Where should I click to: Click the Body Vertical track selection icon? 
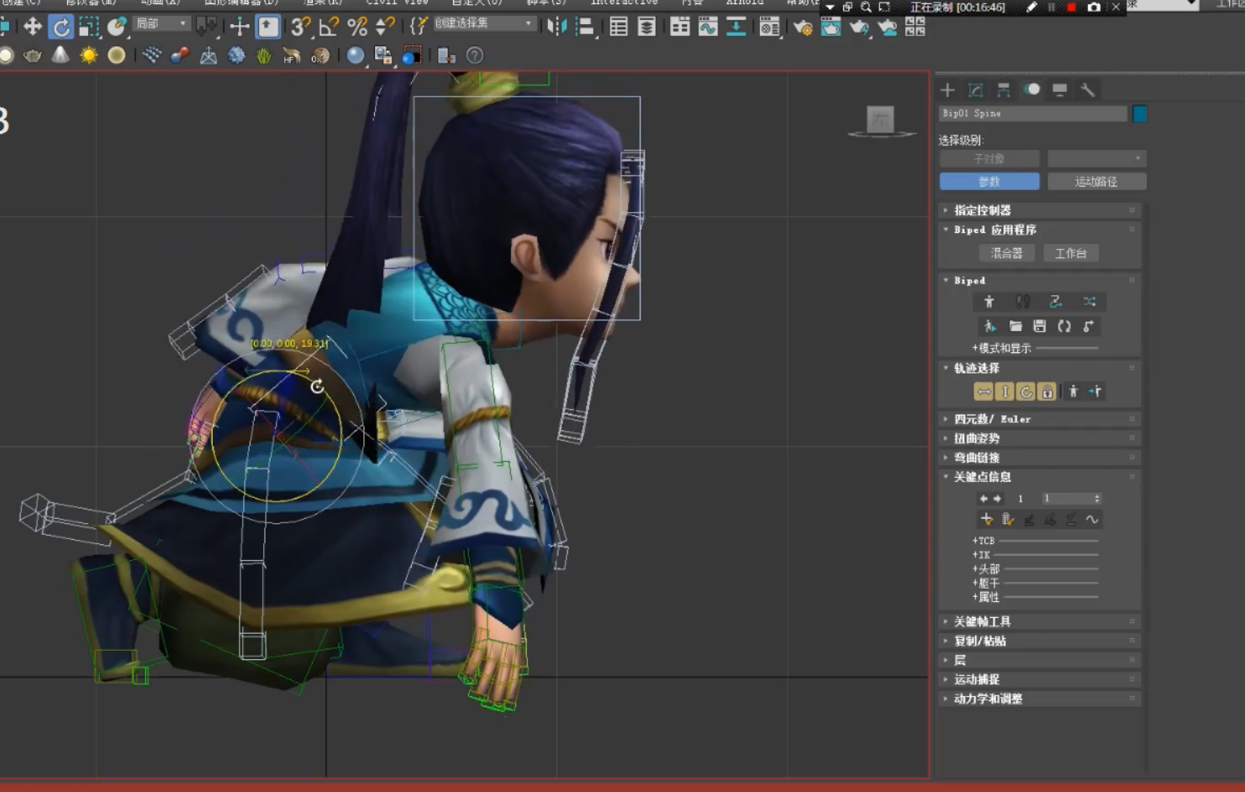tap(1005, 392)
